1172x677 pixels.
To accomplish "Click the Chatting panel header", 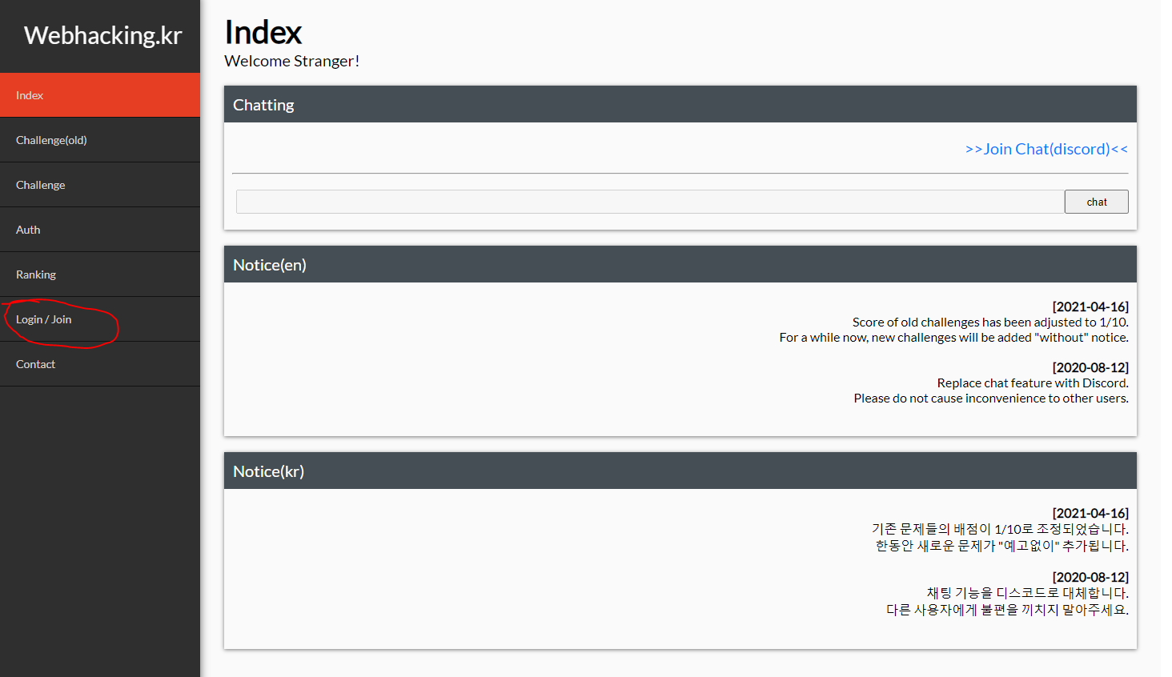I will (263, 104).
